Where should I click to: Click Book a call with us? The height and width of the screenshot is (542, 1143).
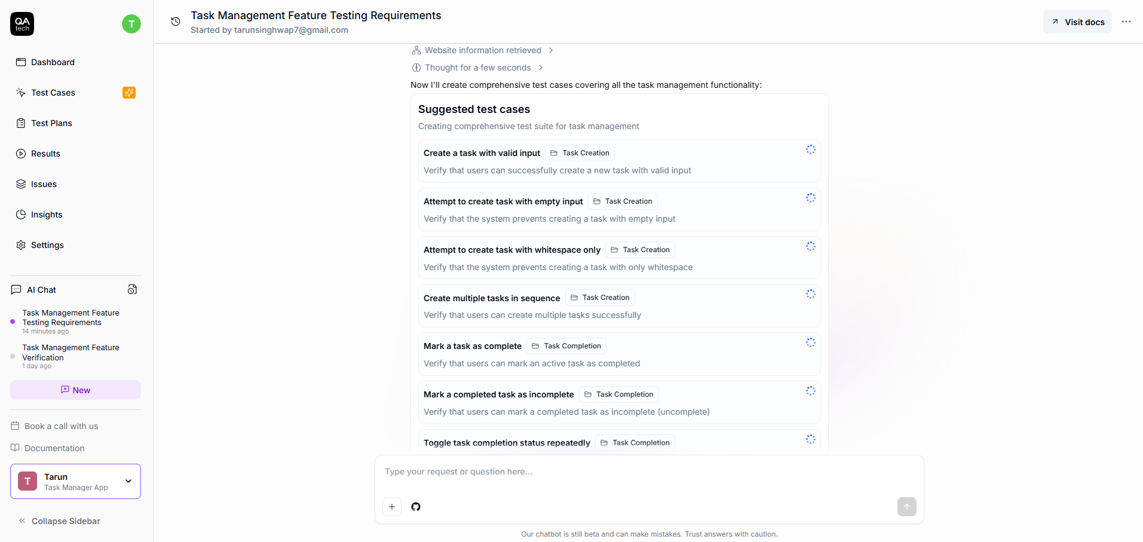(54, 426)
